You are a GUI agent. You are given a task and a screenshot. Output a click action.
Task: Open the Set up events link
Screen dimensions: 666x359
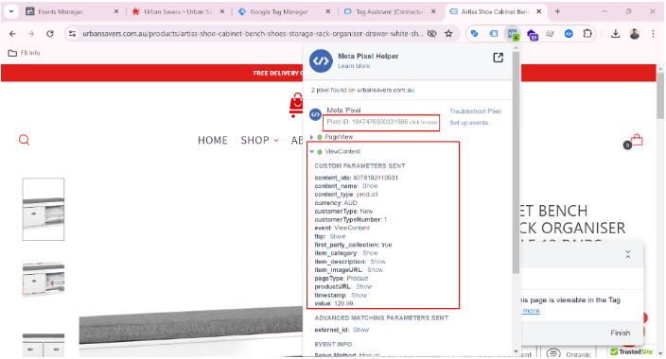tap(468, 123)
